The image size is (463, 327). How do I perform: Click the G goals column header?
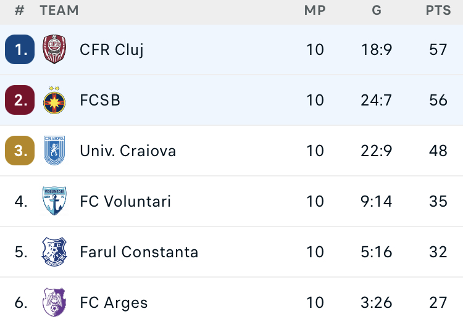377,10
